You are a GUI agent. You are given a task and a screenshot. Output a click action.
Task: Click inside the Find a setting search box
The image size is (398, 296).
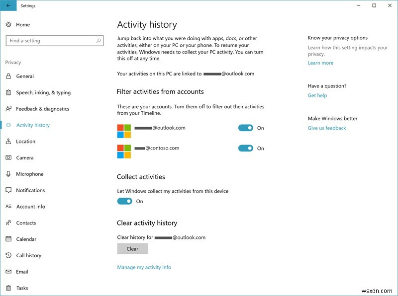55,40
